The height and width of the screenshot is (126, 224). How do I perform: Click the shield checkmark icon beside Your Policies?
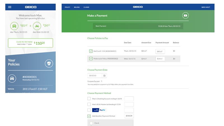tap(49, 64)
